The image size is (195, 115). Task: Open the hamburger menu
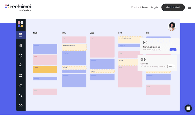click(x=189, y=7)
